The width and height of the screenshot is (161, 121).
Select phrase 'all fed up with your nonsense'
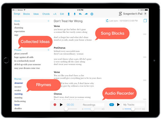(x=27, y=64)
